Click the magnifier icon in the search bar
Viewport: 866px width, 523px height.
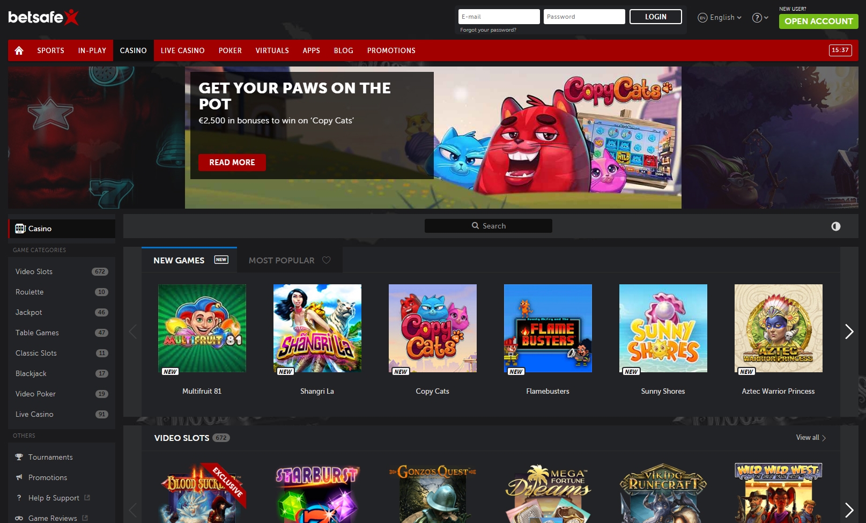tap(475, 226)
